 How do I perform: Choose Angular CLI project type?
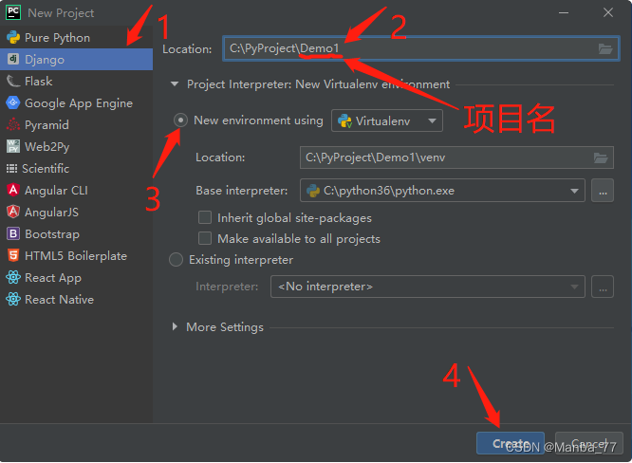tap(76, 190)
